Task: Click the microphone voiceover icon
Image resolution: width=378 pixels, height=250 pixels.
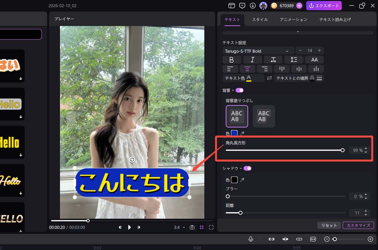Action: [251, 239]
